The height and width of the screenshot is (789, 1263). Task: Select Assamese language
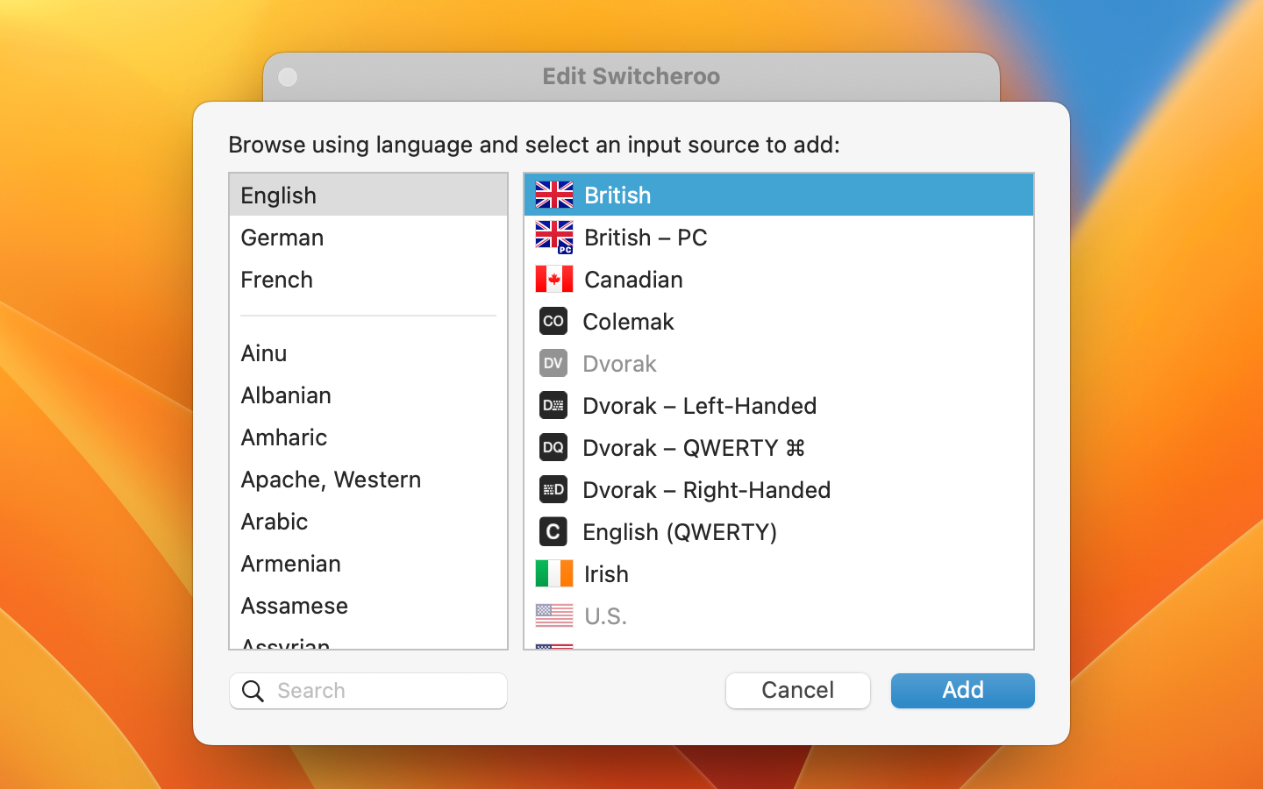coord(368,605)
